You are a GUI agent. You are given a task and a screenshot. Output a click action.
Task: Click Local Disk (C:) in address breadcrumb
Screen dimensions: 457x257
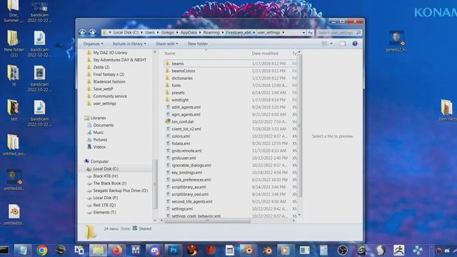(126, 33)
